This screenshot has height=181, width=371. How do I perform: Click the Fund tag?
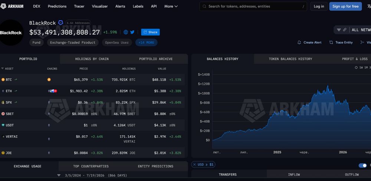36,42
